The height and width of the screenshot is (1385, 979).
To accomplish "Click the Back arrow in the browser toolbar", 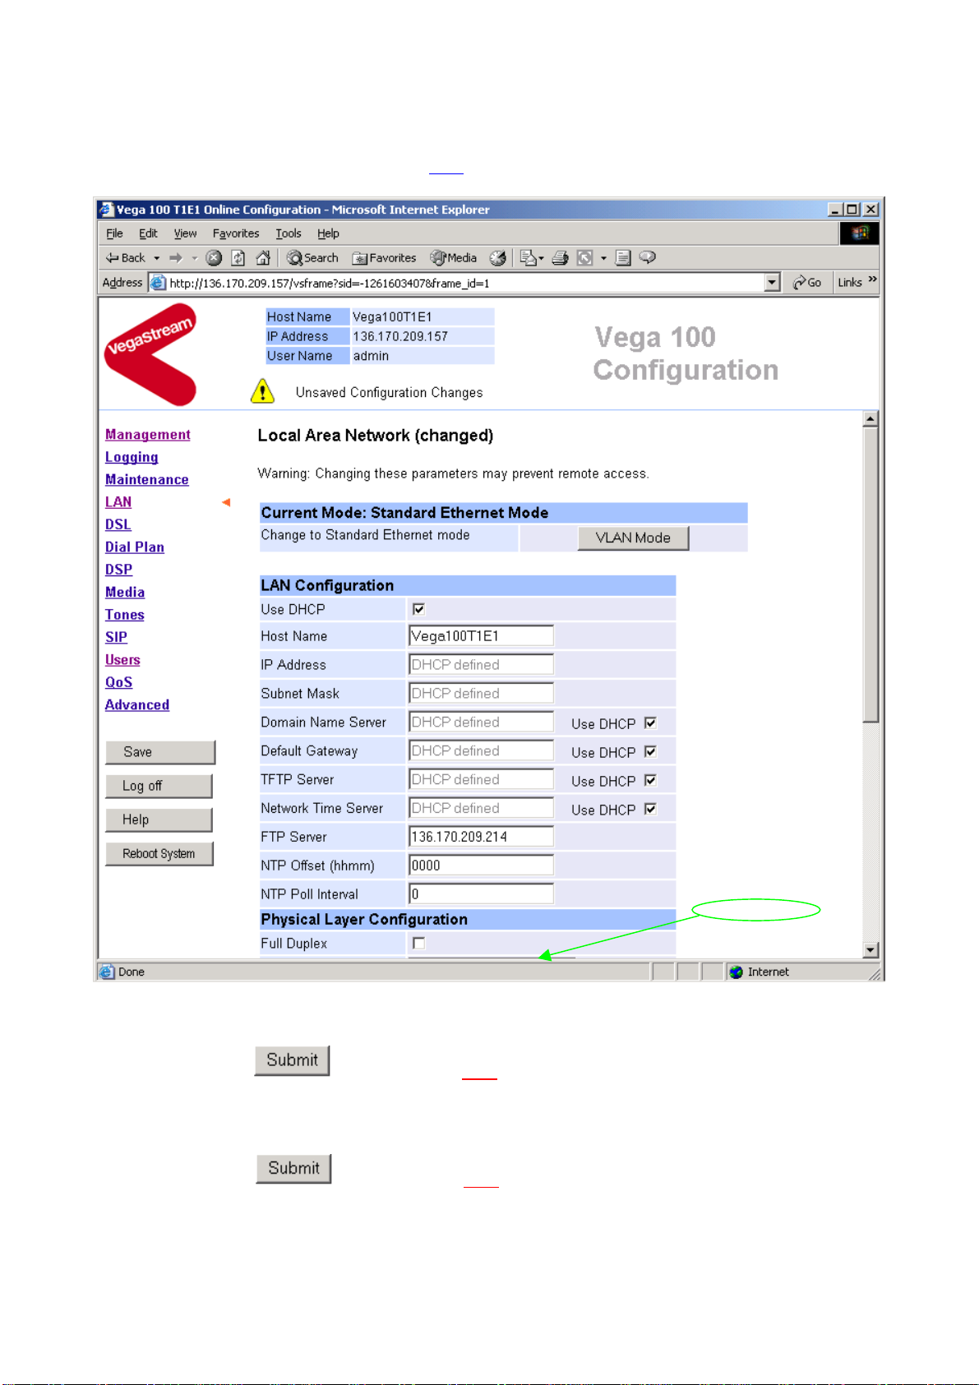I will (124, 258).
